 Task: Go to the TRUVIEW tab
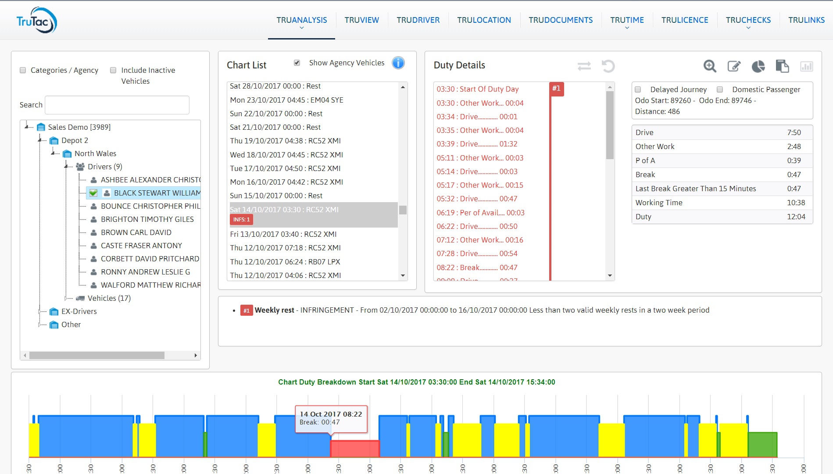(361, 20)
